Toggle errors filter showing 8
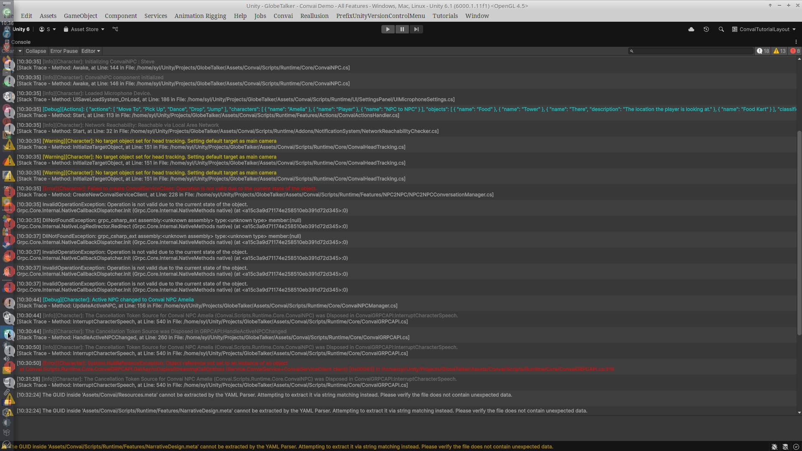The height and width of the screenshot is (451, 802). tap(795, 51)
